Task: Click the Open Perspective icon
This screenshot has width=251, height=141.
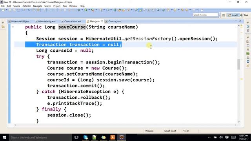Action: tap(224, 15)
